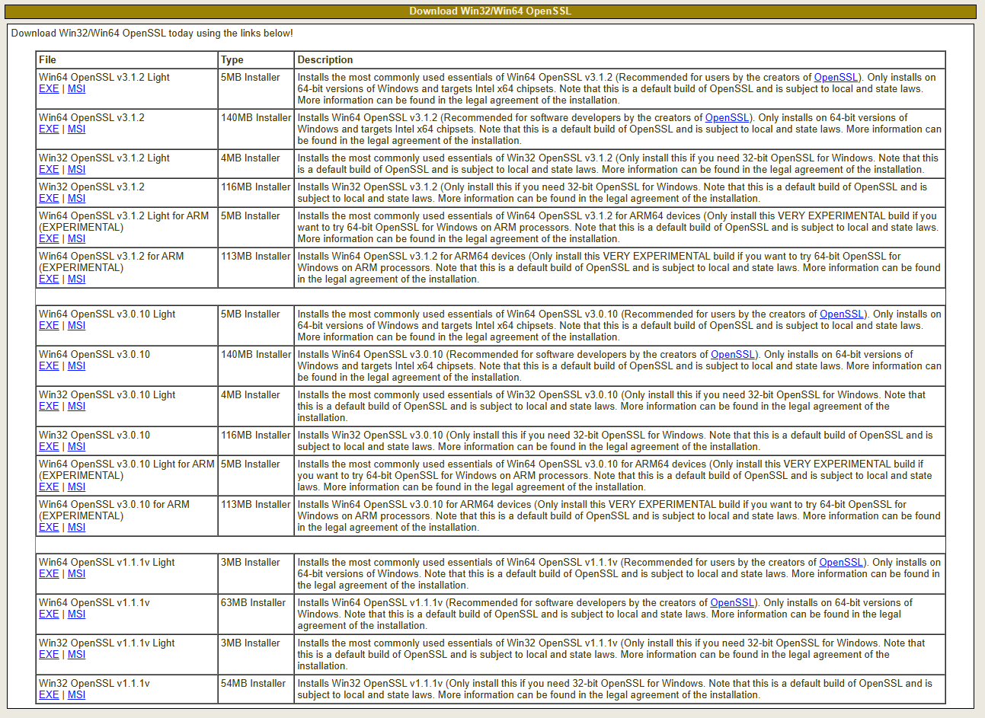985x718 pixels.
Task: Click EXE link under Win64 OpenSSL v3.1.2
Action: (x=49, y=129)
